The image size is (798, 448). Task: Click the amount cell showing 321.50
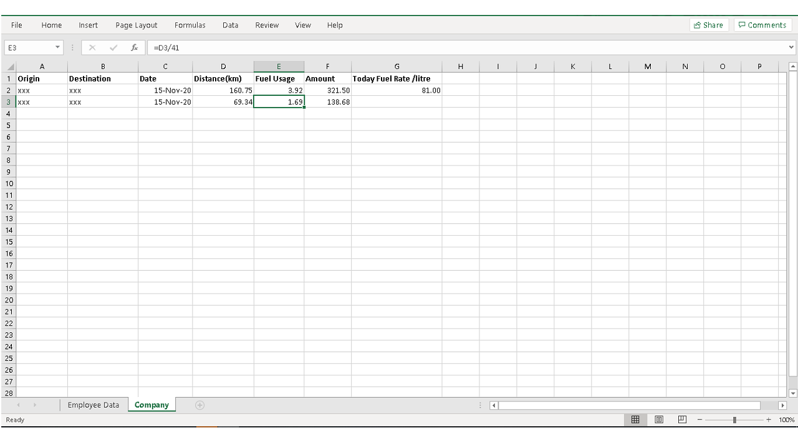pos(327,90)
